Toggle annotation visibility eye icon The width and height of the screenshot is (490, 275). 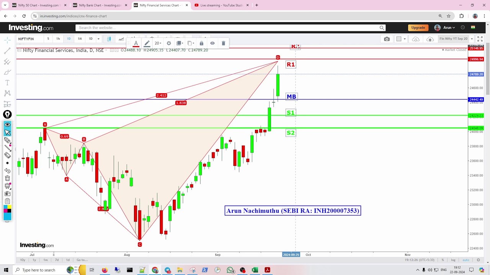click(7, 125)
